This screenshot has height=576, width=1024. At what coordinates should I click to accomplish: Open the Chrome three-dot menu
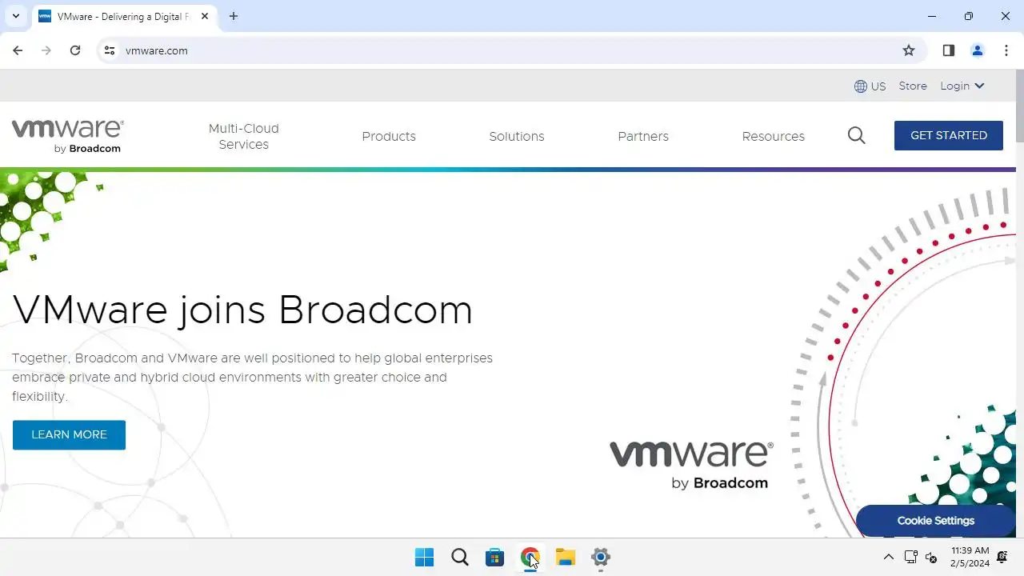(x=1006, y=50)
